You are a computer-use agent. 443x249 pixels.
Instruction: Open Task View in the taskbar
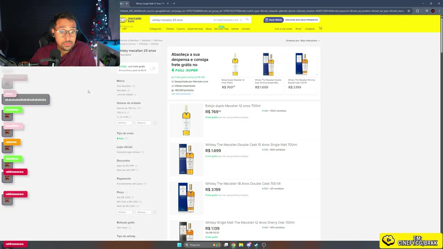point(226,245)
